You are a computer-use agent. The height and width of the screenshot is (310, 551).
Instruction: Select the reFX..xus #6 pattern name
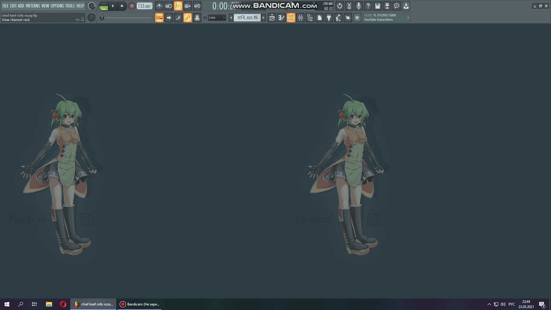click(x=248, y=18)
